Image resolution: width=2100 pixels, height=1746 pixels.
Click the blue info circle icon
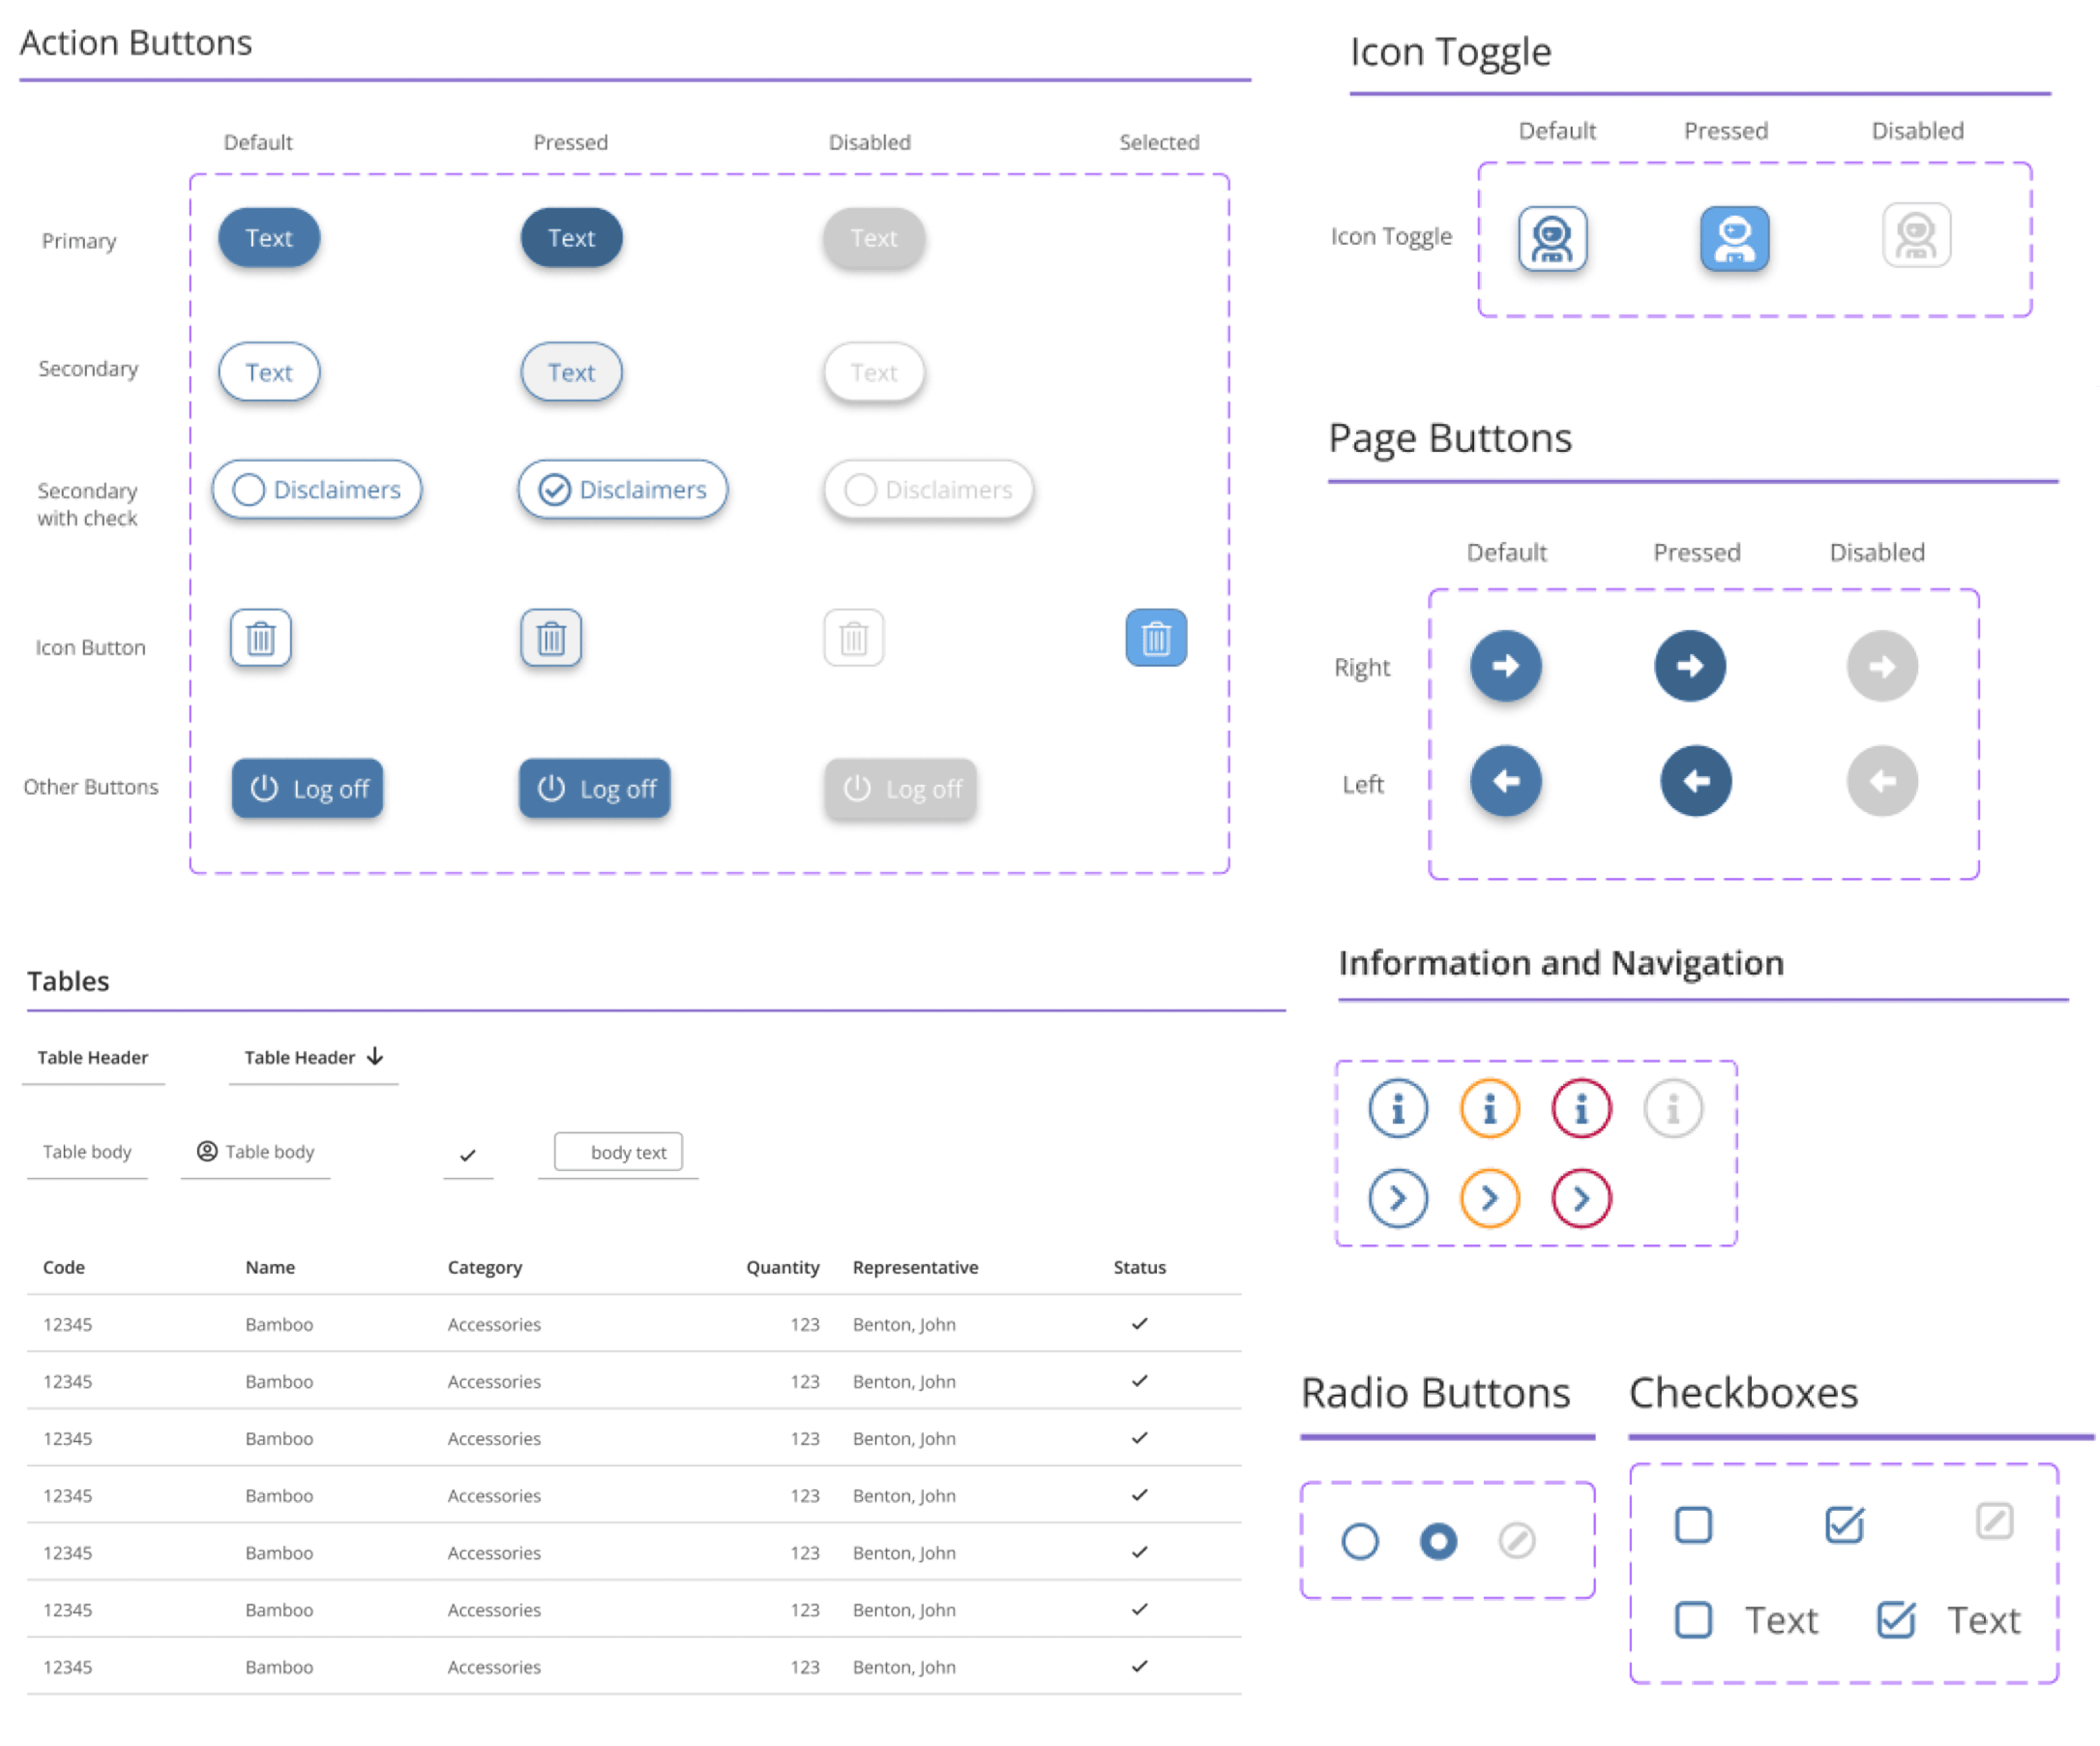point(1397,1108)
